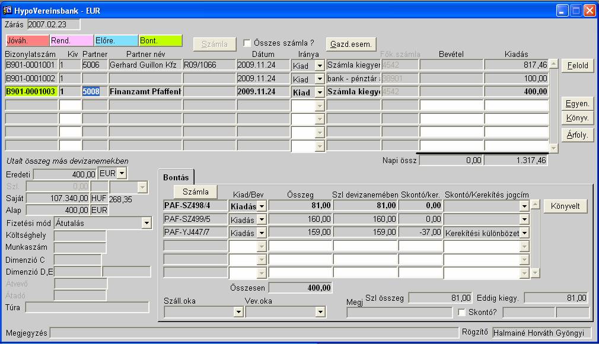Select voucher number B901-0001002
This screenshot has width=599, height=344.
pos(31,78)
